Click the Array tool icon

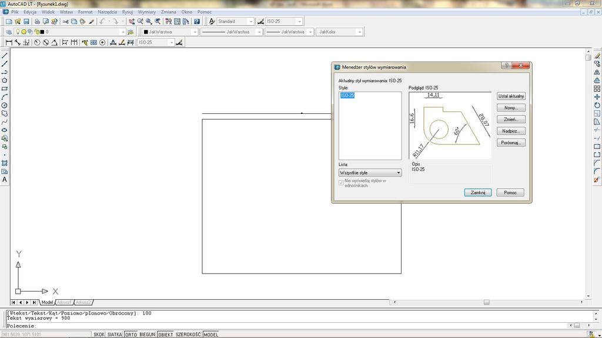(597, 89)
